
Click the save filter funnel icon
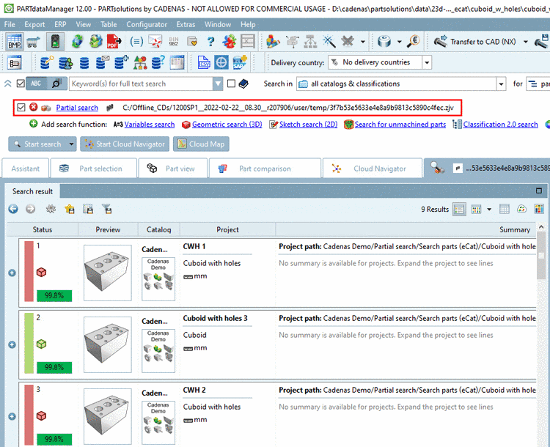coord(106,210)
